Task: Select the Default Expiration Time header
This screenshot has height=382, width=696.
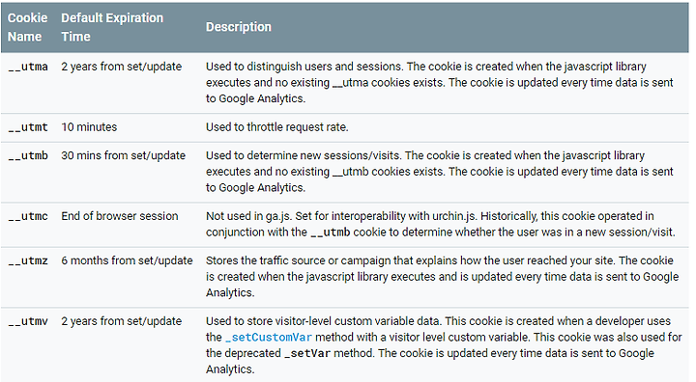Action: point(112,27)
